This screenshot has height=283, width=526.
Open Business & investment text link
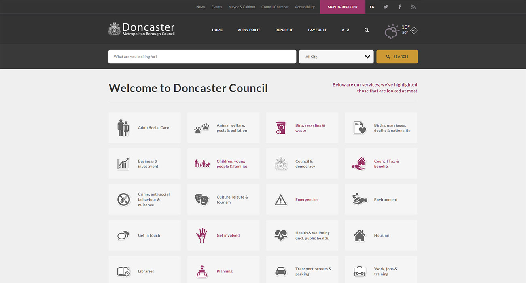[x=148, y=164]
